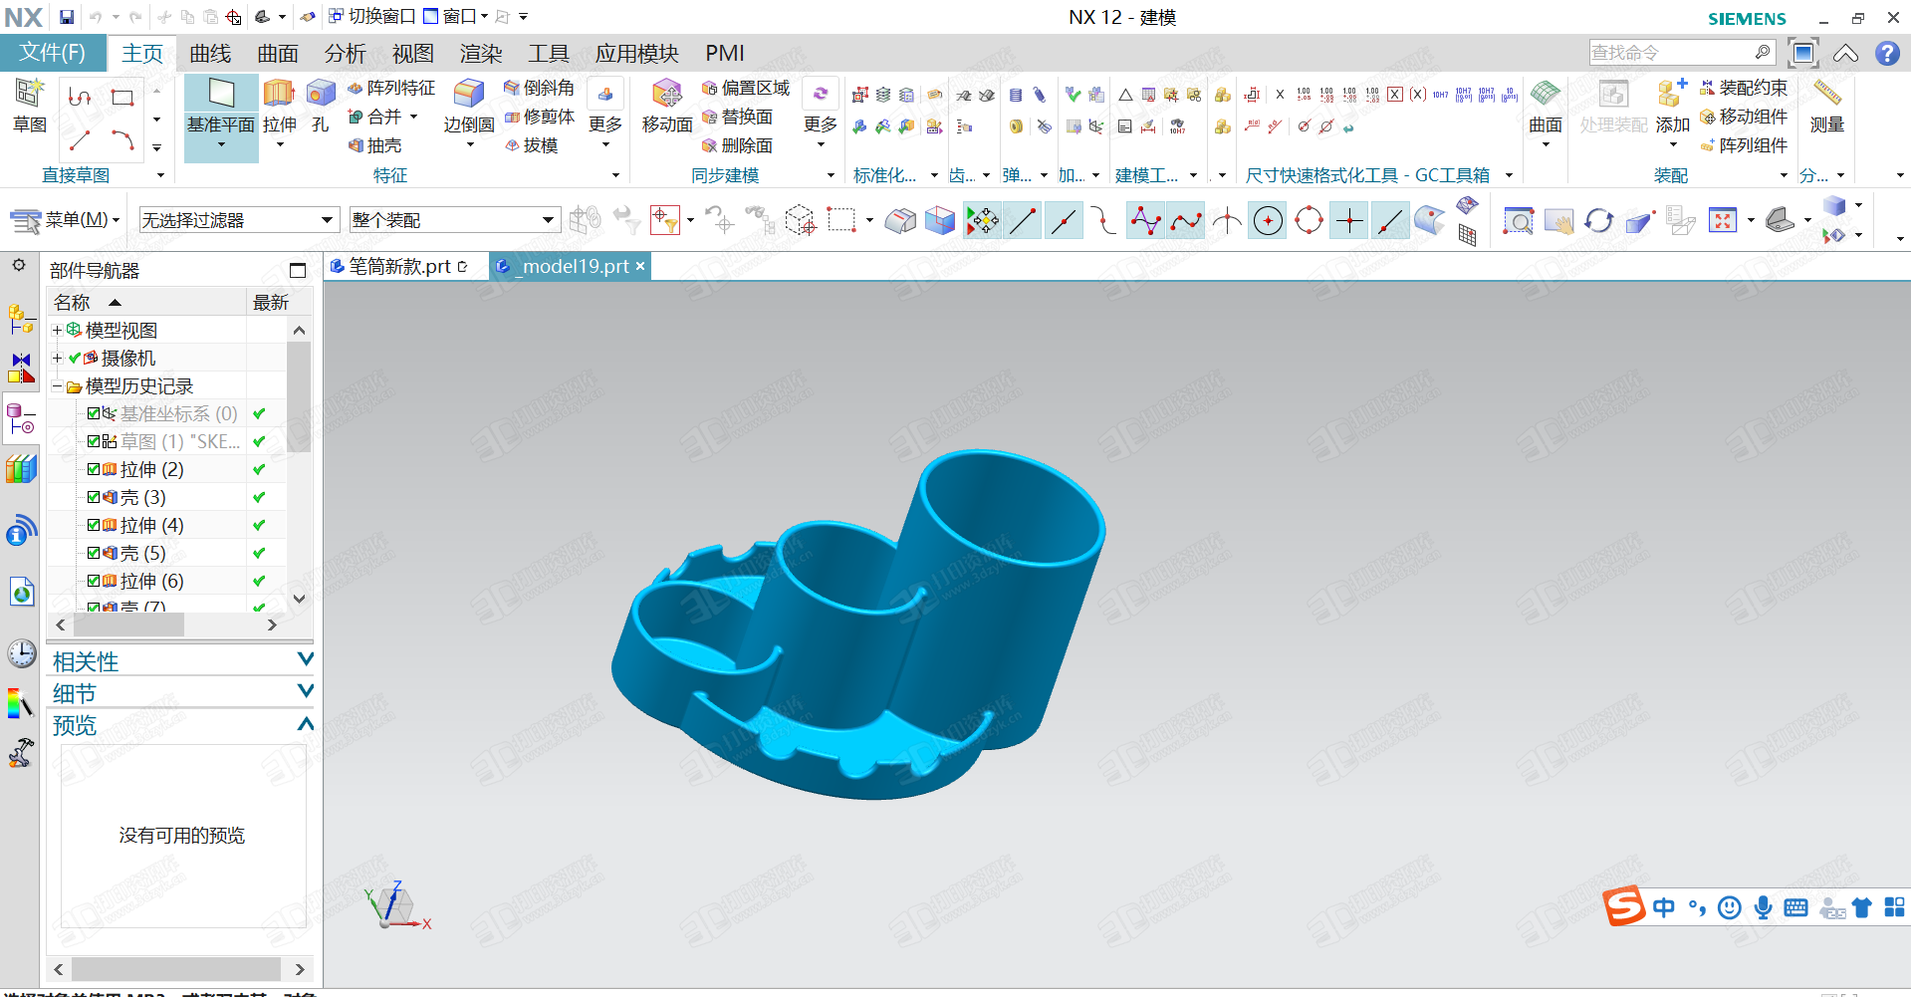Image resolution: width=1911 pixels, height=997 pixels.
Task: Toggle checkbox for 拉伸 (6) feature
Action: point(94,581)
